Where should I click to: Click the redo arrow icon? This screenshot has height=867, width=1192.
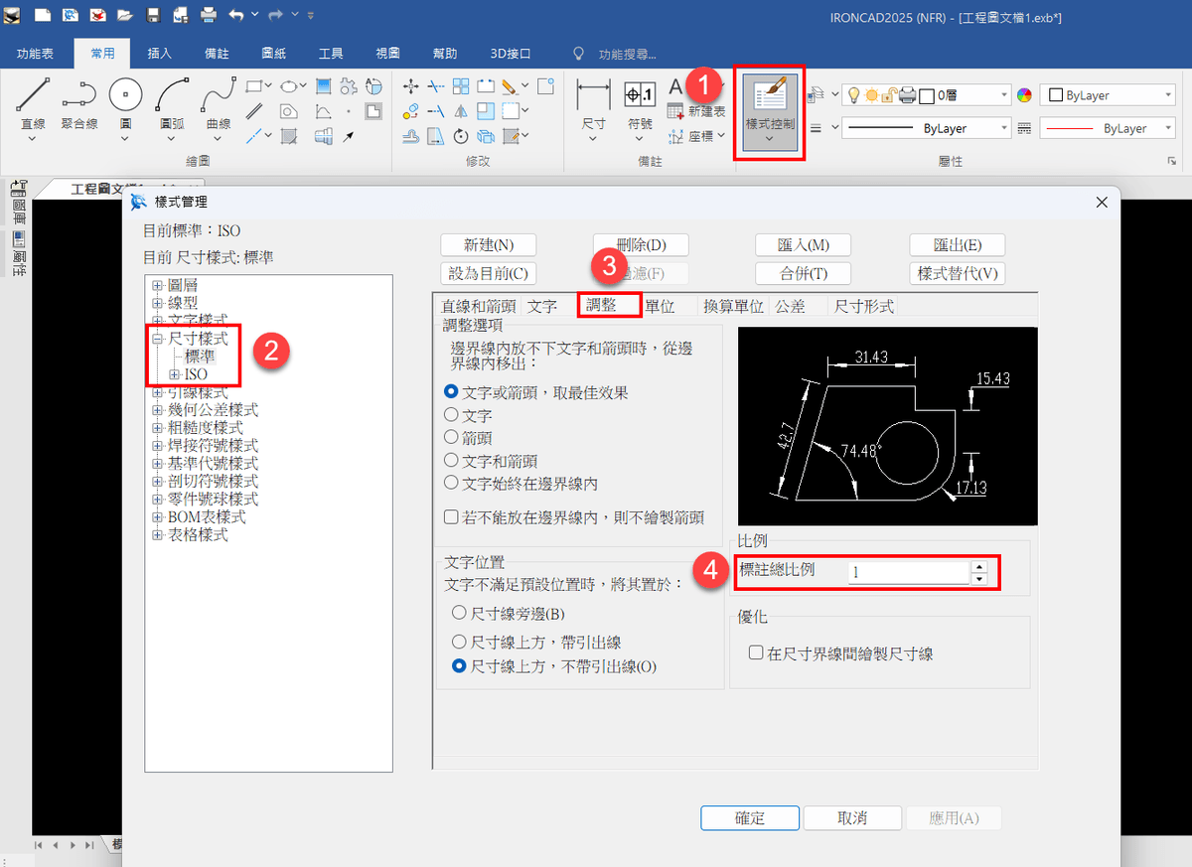pos(275,16)
